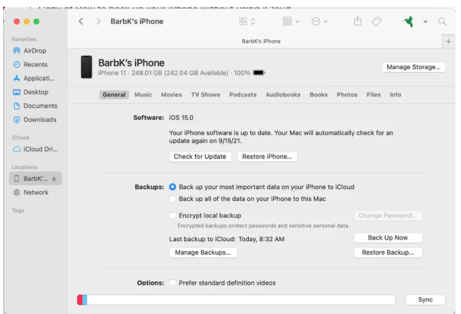Open the ellipsis action menu dropdown

320,21
